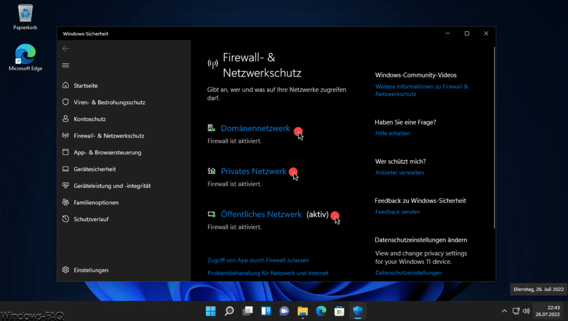Viewport: 568px width, 321px height.
Task: Open Familienoptionen in sidebar
Action: pos(96,202)
